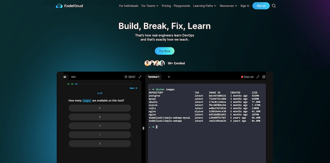The image size is (330, 163).
Task: Expand the terminal panel to fullscreen
Action: (x=258, y=77)
